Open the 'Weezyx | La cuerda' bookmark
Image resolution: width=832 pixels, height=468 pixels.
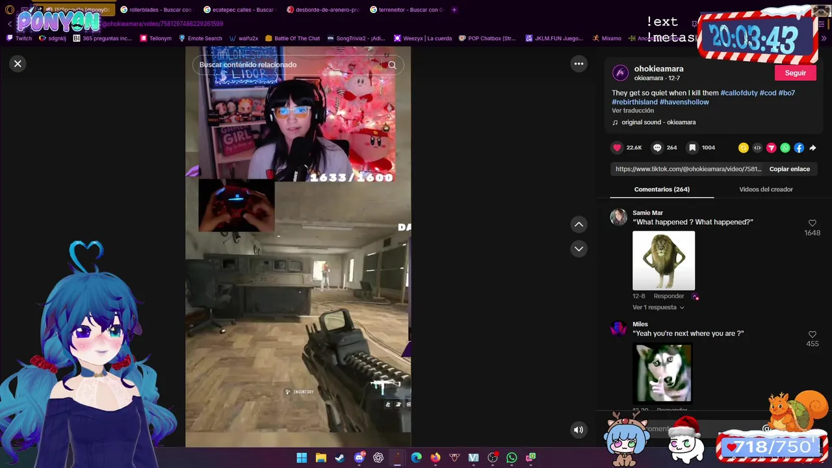(x=422, y=38)
